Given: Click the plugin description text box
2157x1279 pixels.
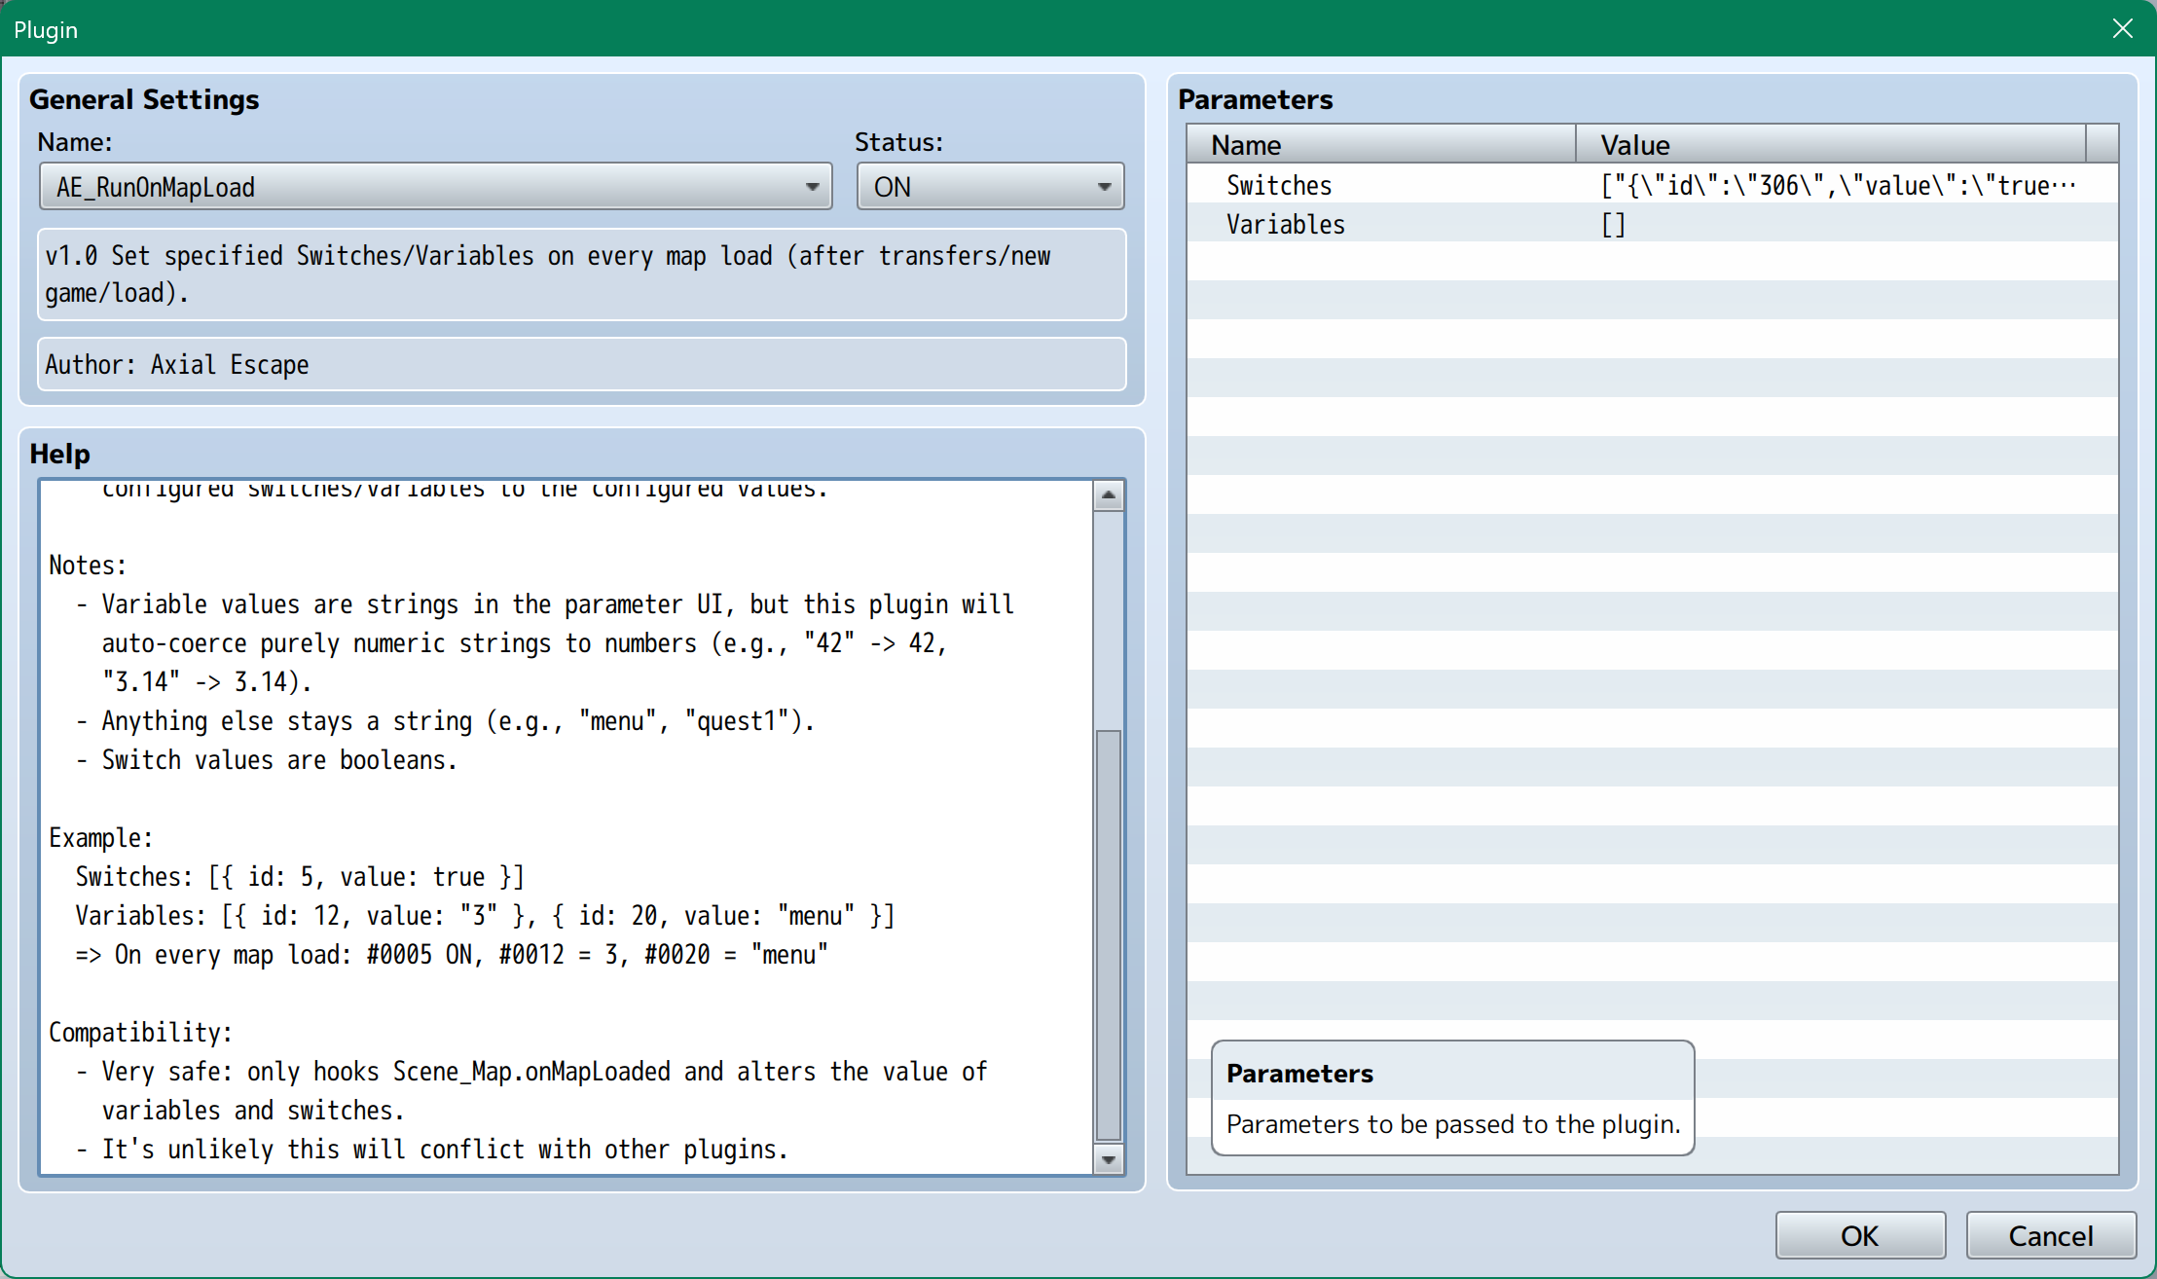Looking at the screenshot, I should pyautogui.click(x=581, y=274).
